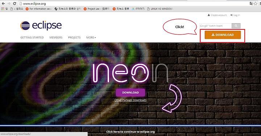This screenshot has height=136, width=261.
Task: Click the Create account link
Action: [217, 15]
